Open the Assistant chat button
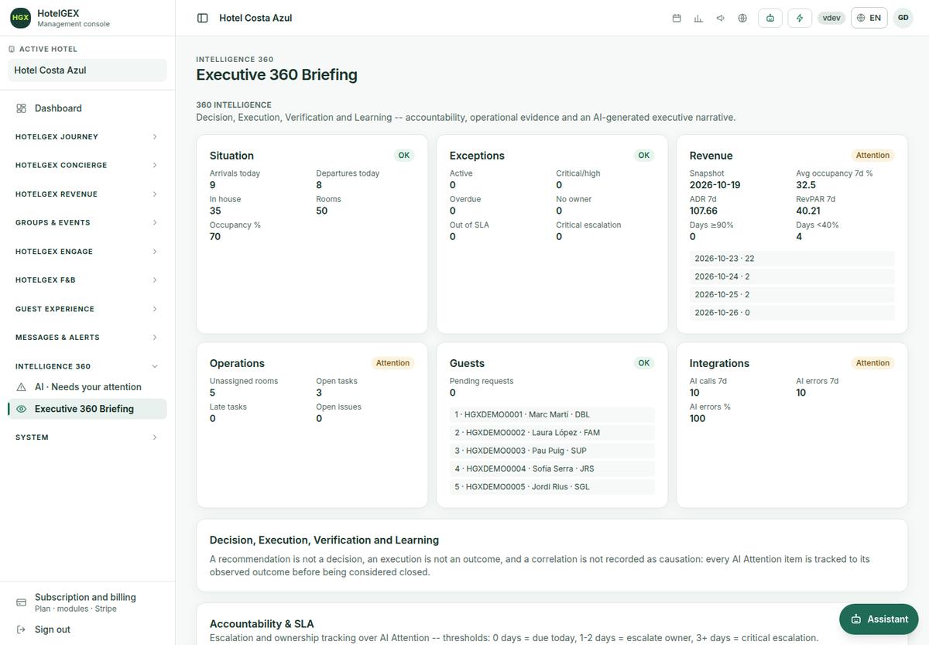The height and width of the screenshot is (645, 929). click(x=879, y=619)
